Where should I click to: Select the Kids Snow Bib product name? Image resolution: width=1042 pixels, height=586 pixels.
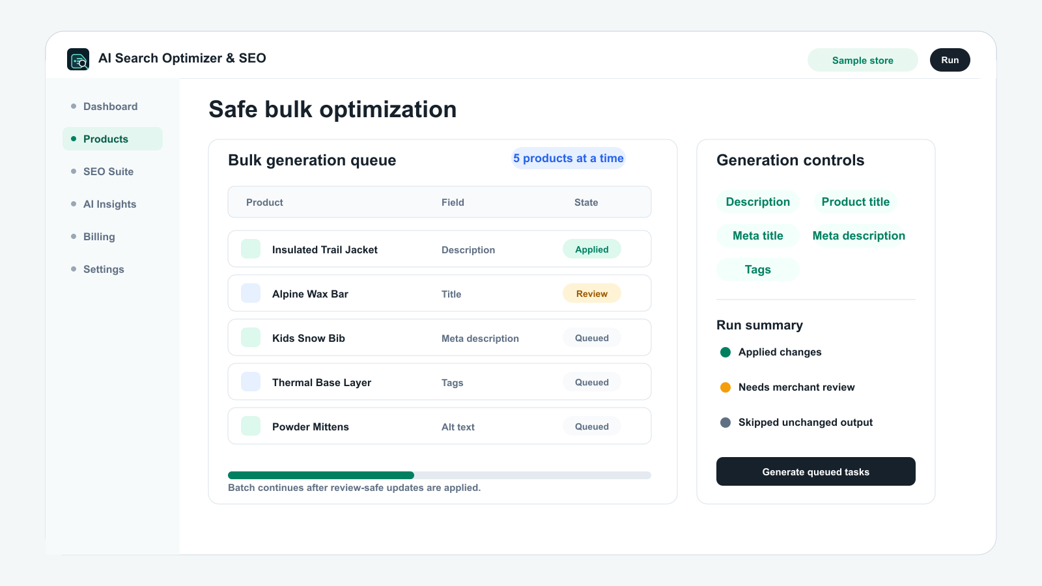pyautogui.click(x=309, y=338)
